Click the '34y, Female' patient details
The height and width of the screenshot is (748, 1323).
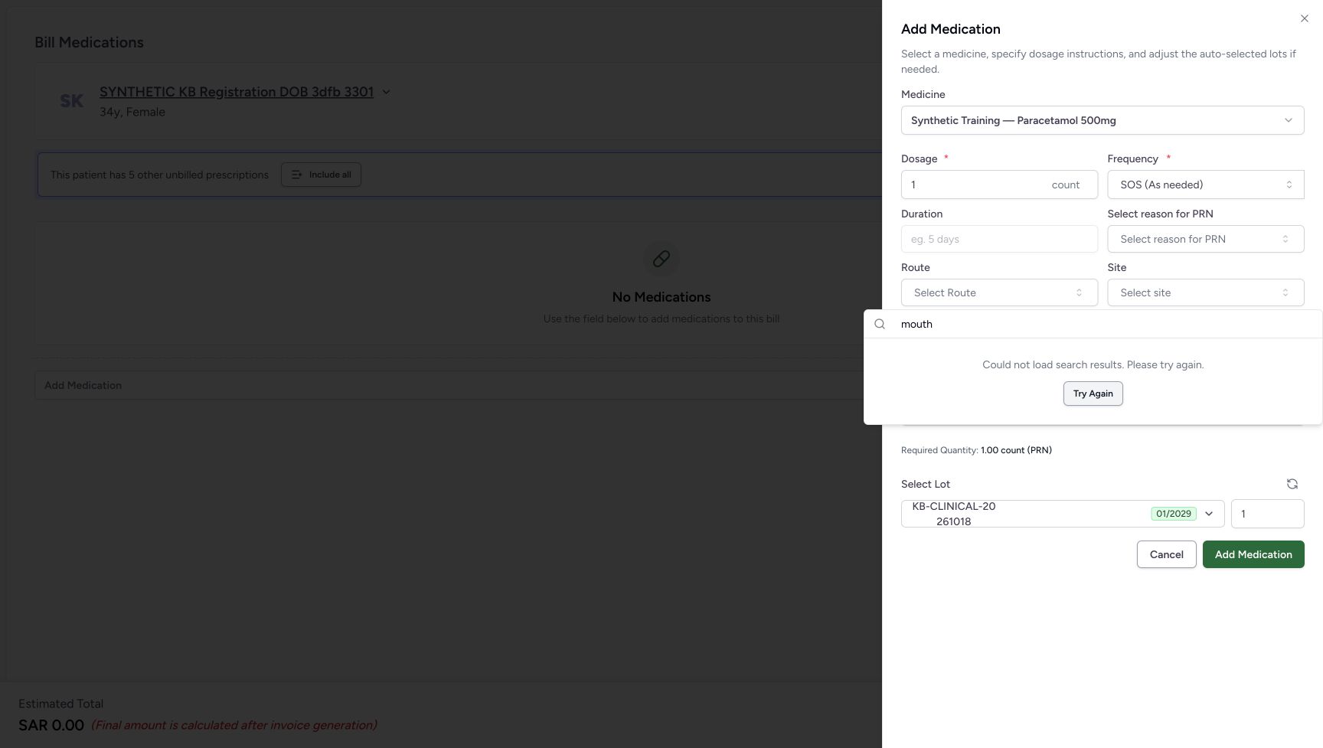coord(132,112)
